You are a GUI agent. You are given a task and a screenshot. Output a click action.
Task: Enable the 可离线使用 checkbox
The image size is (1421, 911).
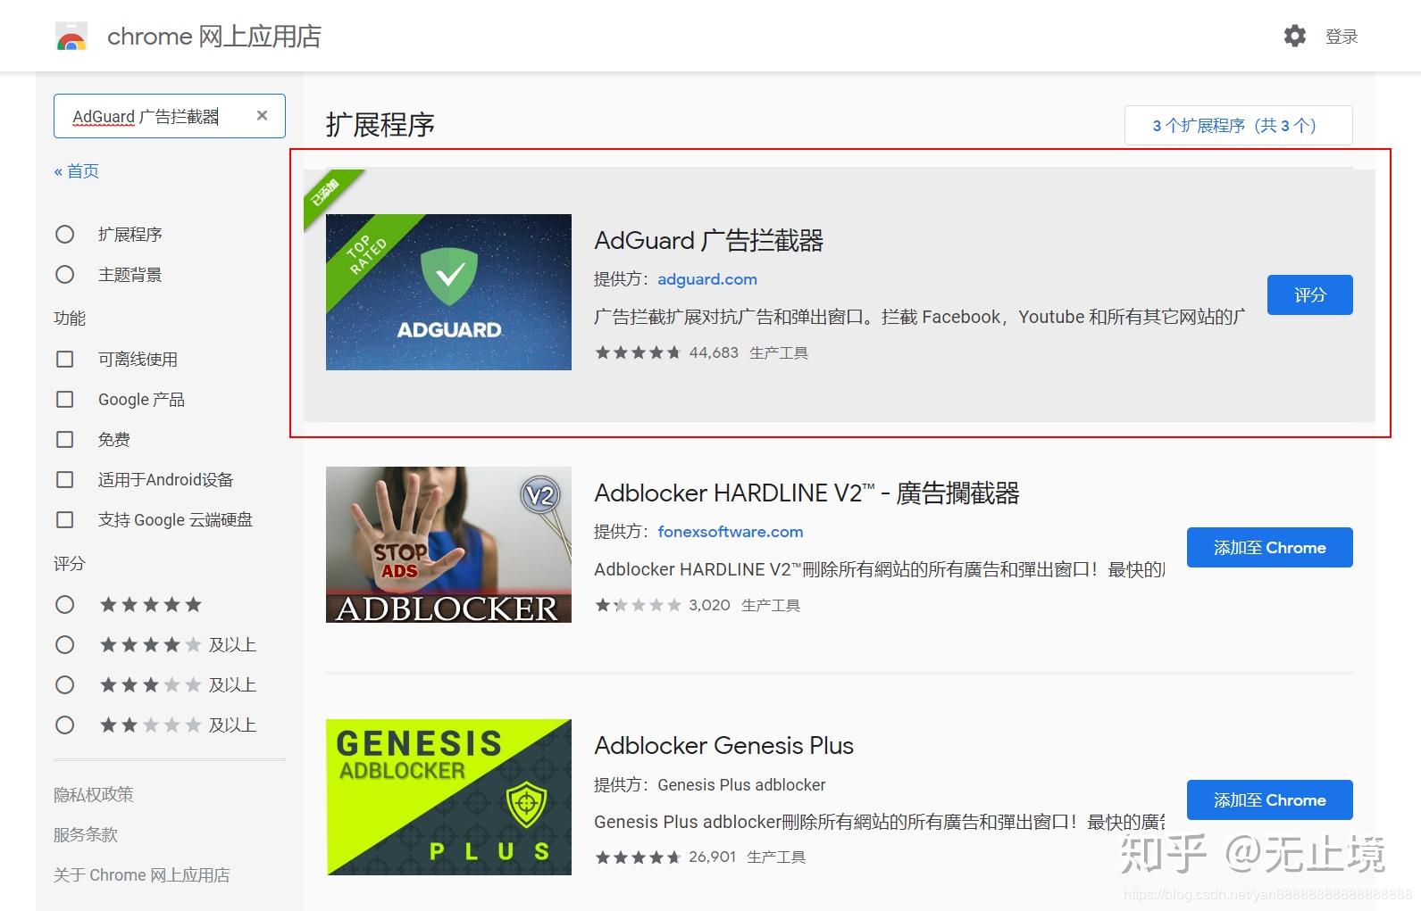click(65, 359)
